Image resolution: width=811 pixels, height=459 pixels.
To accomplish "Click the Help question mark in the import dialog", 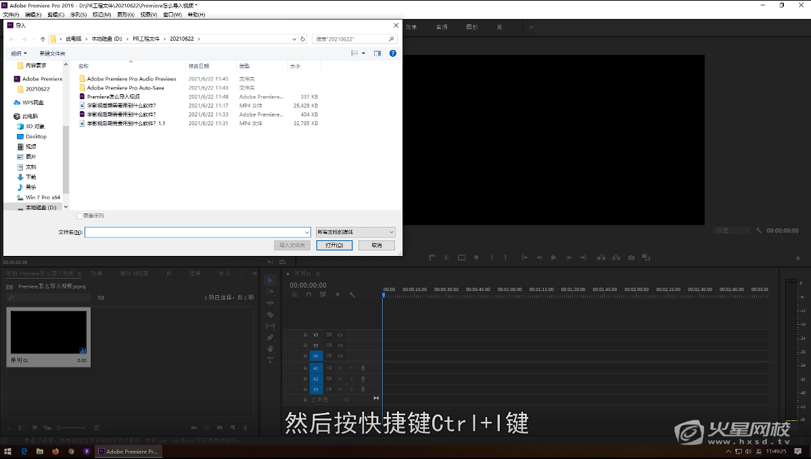I will 392,53.
